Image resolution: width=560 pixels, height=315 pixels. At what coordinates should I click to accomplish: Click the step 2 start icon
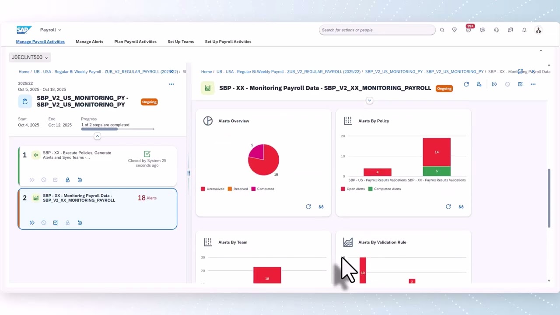pyautogui.click(x=32, y=223)
